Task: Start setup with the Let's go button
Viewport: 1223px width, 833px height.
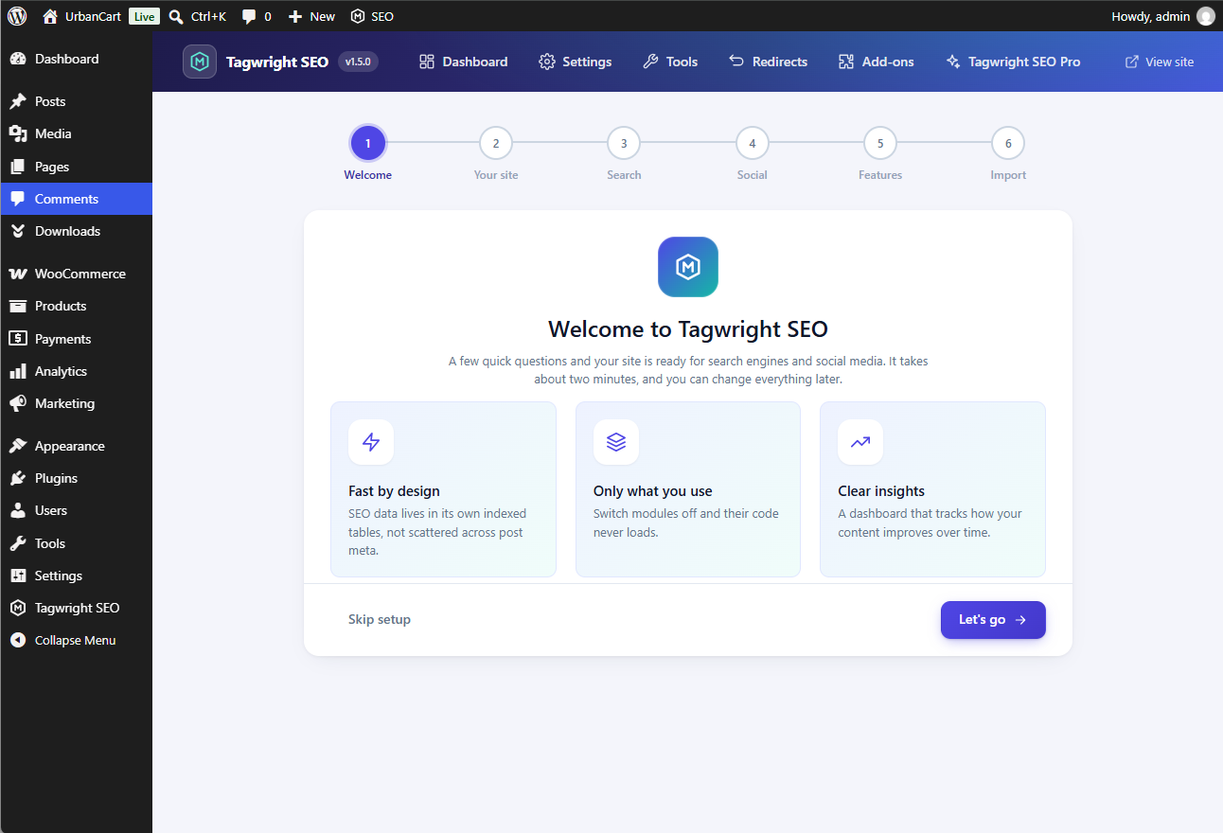Action: tap(993, 620)
